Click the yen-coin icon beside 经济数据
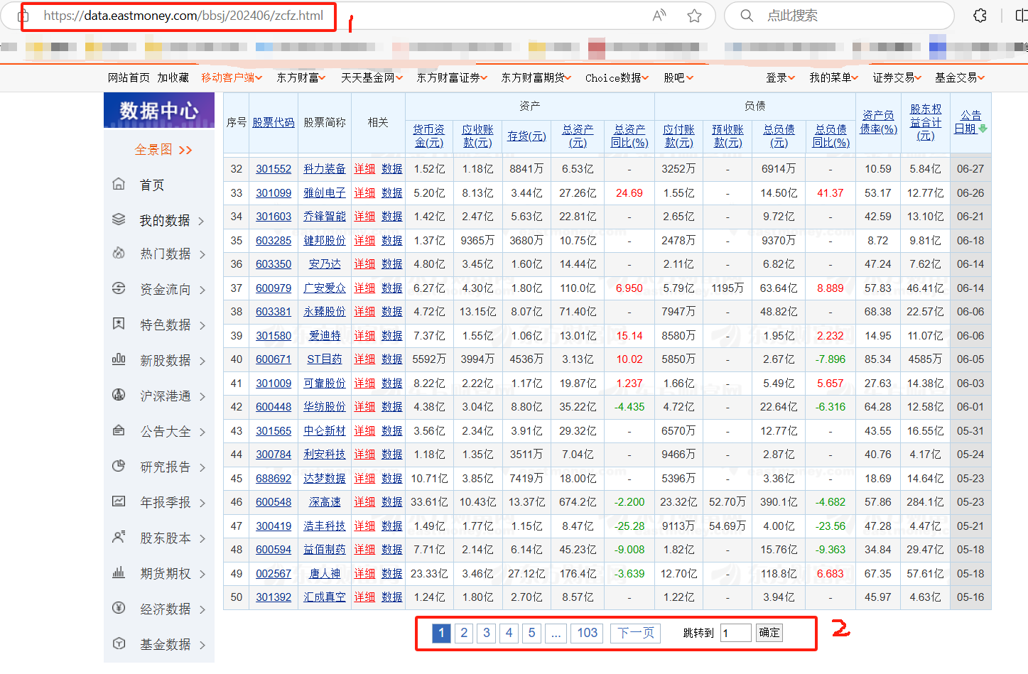Viewport: 1028px width, 674px height. click(119, 608)
